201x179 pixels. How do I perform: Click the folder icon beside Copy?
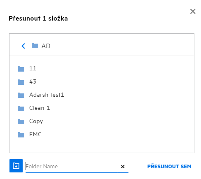21,121
